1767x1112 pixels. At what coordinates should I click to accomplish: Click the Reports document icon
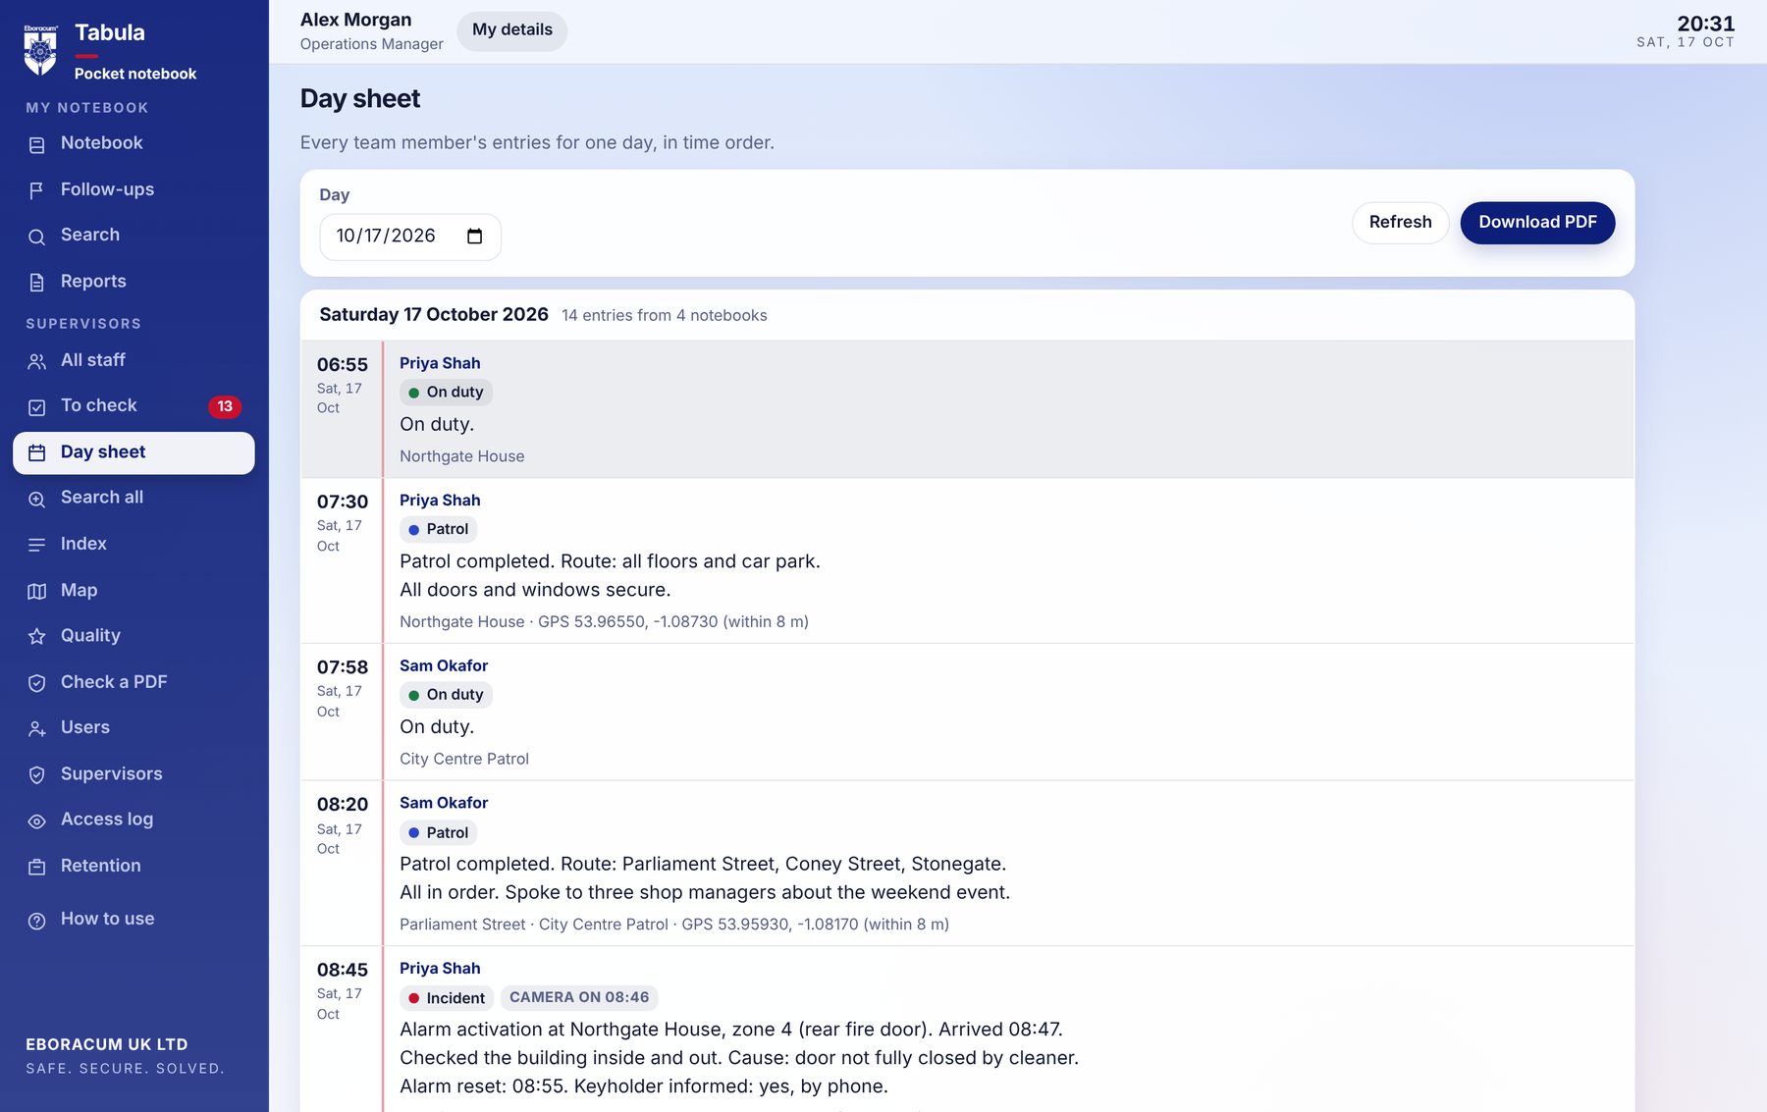tap(37, 283)
